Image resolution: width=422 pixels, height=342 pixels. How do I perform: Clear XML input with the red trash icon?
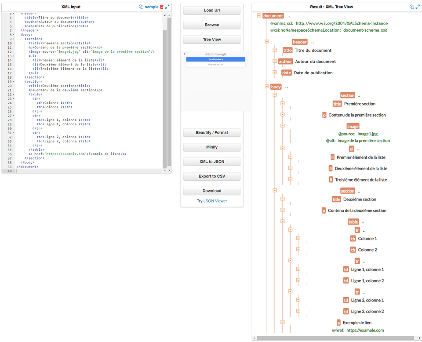(x=162, y=7)
